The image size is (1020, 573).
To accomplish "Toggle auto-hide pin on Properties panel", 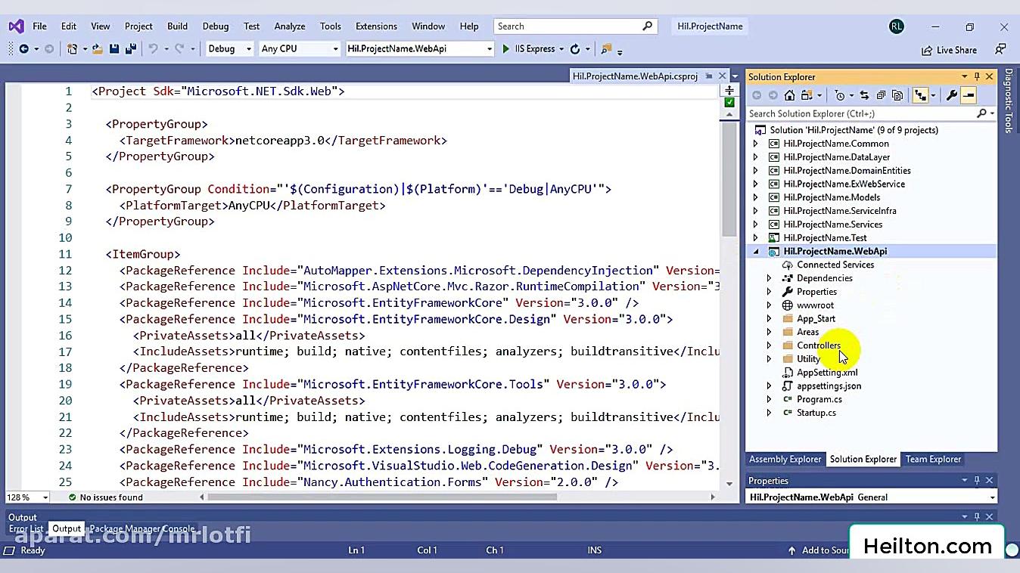I will (x=977, y=480).
